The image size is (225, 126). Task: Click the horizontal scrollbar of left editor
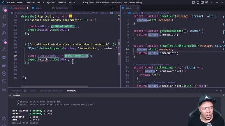[54, 86]
